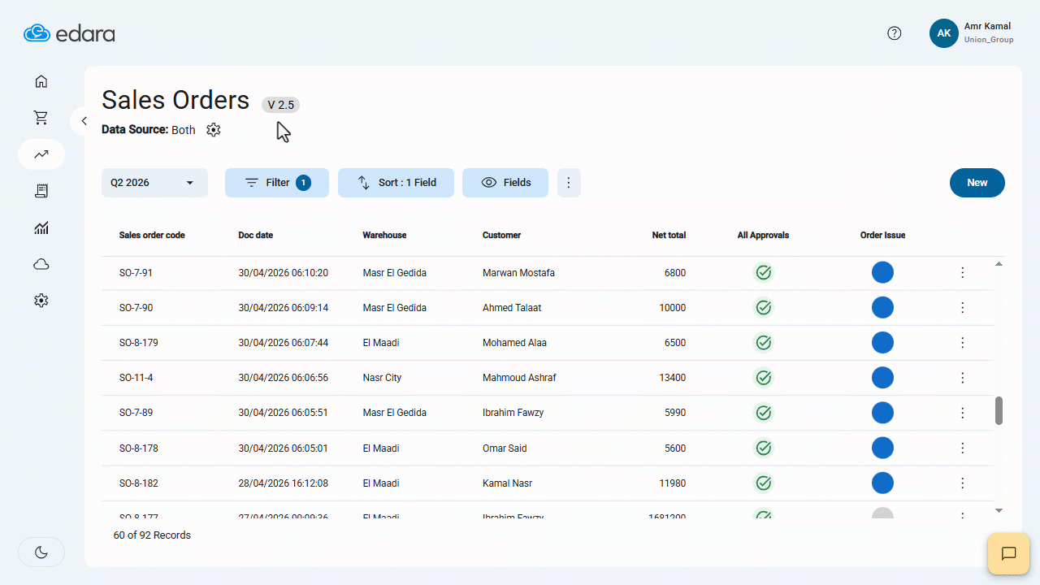
Task: Toggle dark mode moon icon
Action: pyautogui.click(x=41, y=552)
